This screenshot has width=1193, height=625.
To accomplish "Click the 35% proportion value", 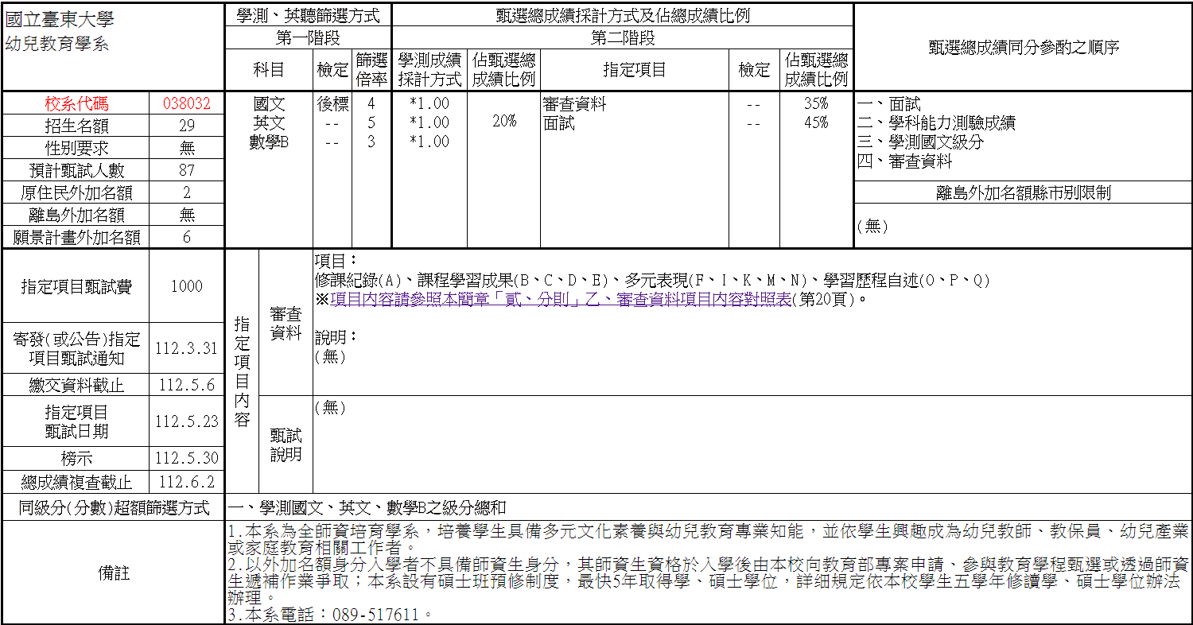I will click(x=816, y=103).
